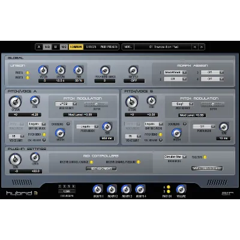
Task: Adjust the Octave knob in Pitch/Voice B
Action: 131,102
